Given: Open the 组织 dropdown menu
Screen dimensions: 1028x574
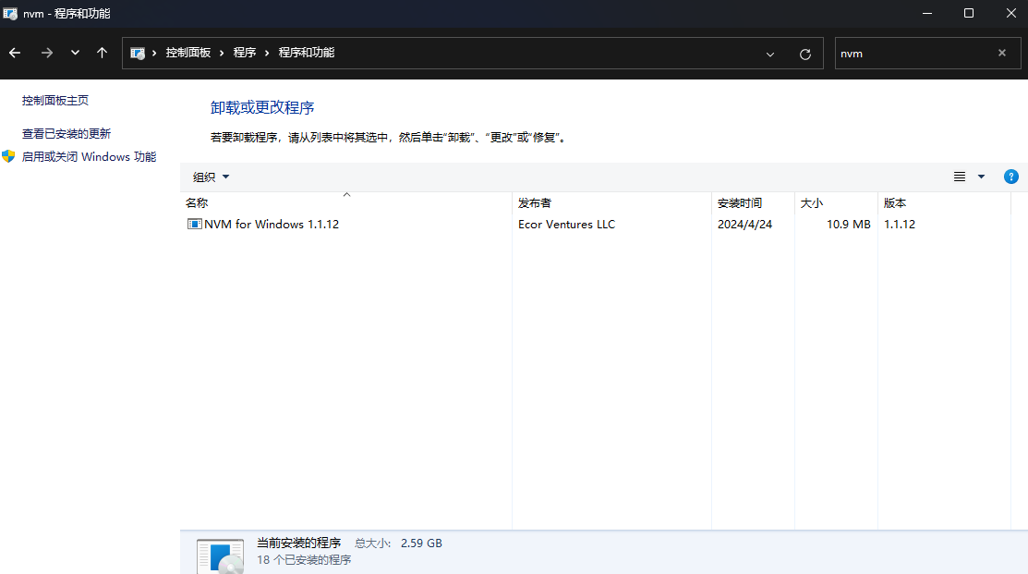Looking at the screenshot, I should pos(211,177).
